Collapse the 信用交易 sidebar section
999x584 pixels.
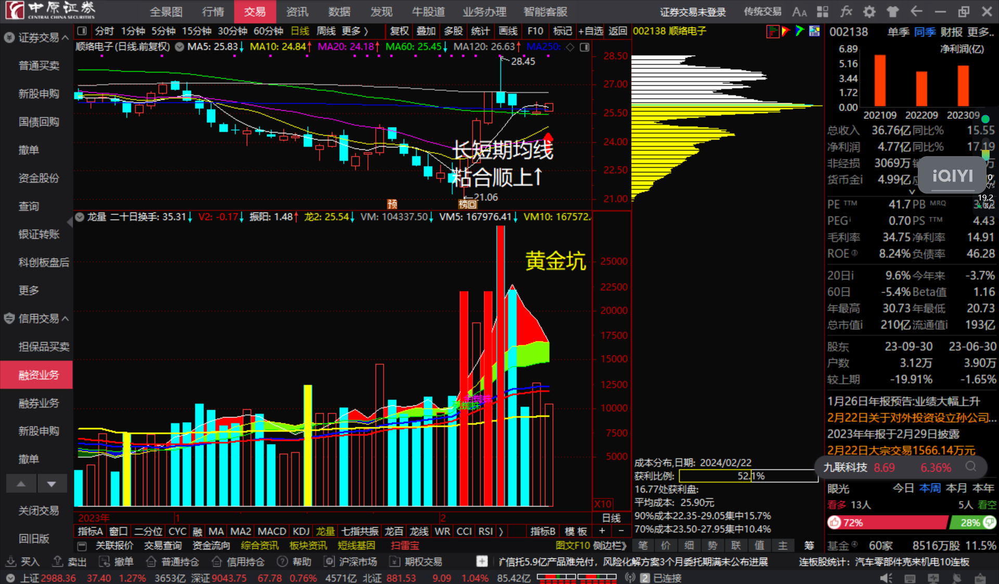pos(65,319)
